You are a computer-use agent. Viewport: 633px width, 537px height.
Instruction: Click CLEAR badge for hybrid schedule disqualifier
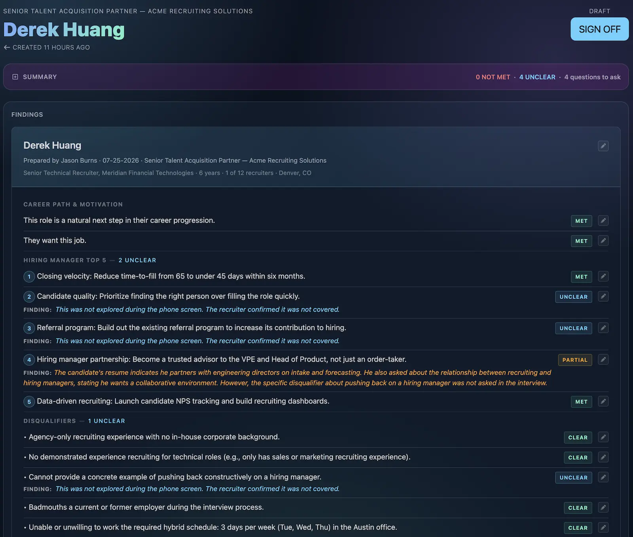578,528
